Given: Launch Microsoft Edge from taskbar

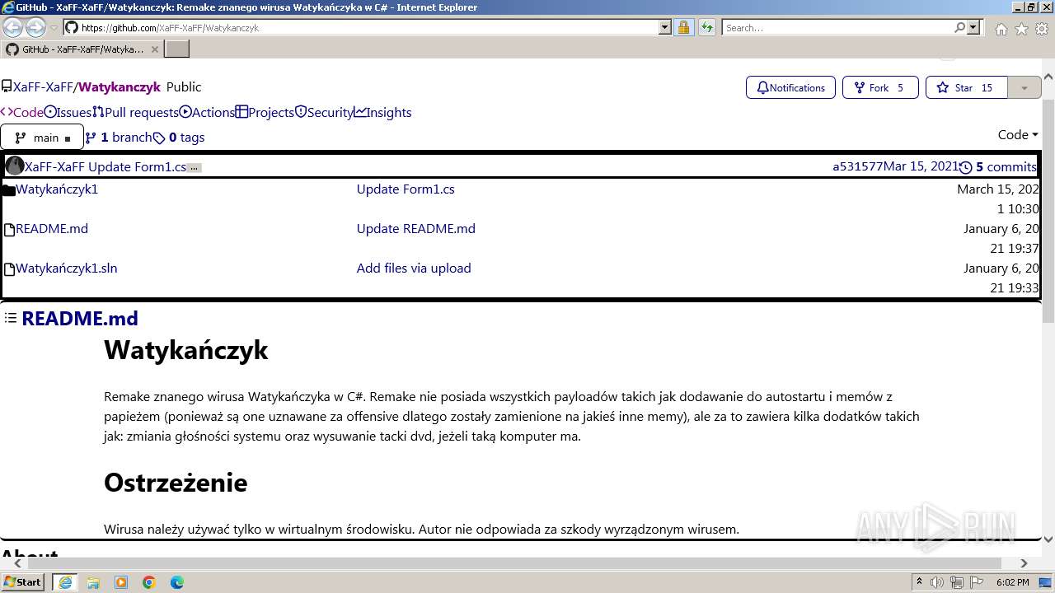Looking at the screenshot, I should point(177,582).
